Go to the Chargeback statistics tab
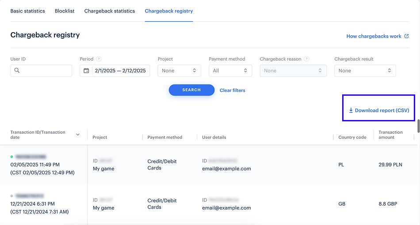Screen dimensions: 420x225 click(110, 11)
